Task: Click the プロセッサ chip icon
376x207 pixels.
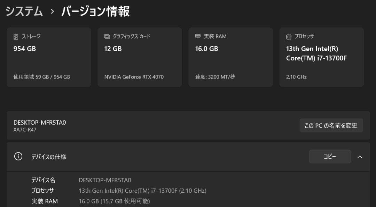Action: (288, 36)
